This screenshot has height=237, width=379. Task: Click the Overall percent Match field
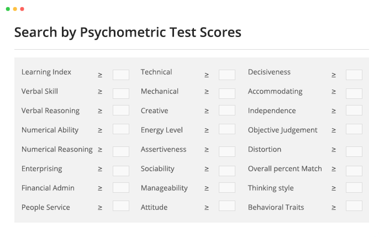click(x=354, y=171)
